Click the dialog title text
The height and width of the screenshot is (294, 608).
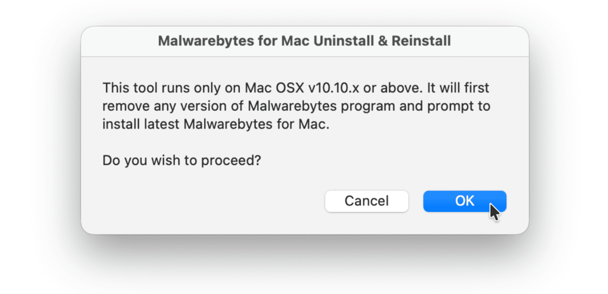click(x=304, y=41)
